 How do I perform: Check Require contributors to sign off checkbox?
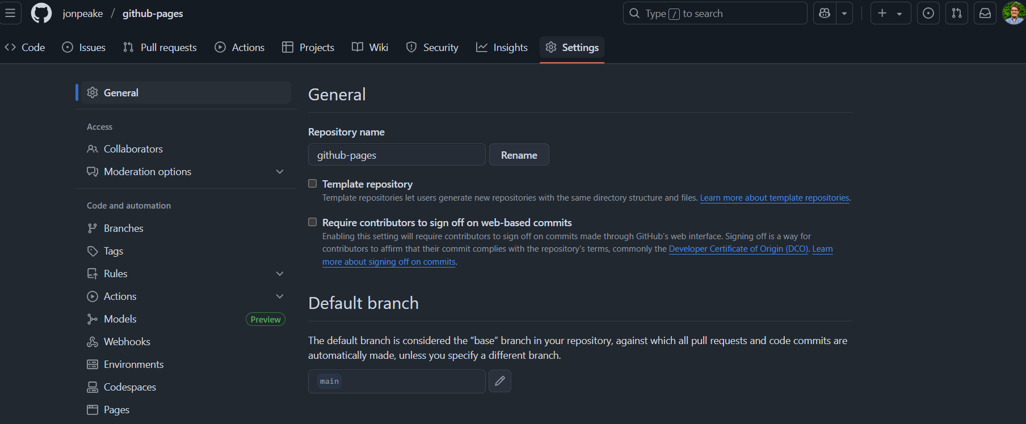313,222
